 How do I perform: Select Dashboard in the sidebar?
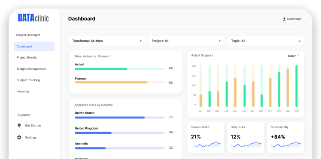click(x=34, y=47)
